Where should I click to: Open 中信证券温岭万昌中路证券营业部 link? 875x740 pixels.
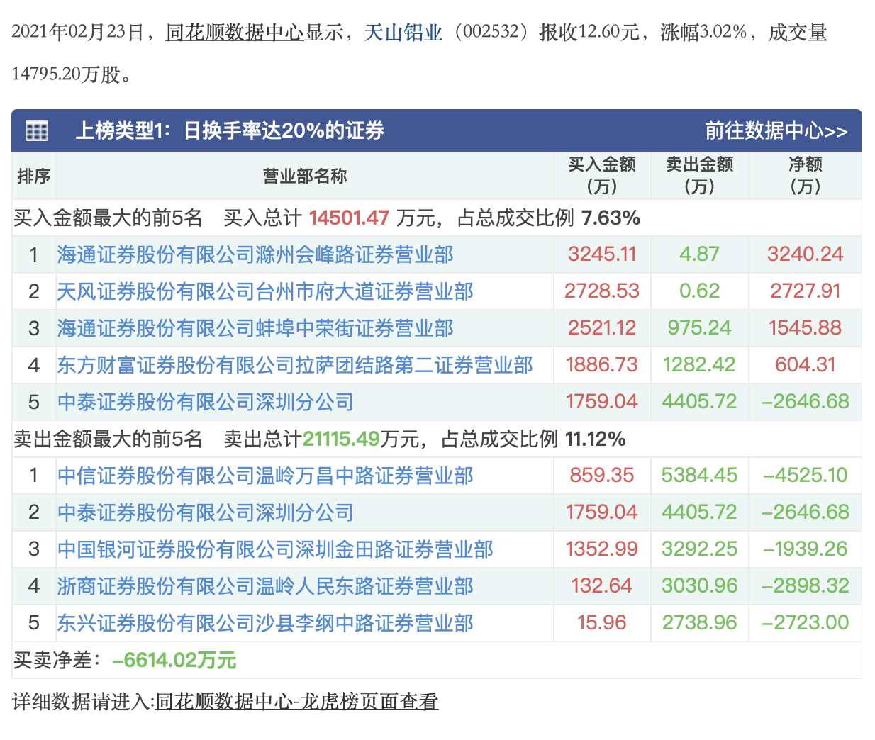tap(265, 476)
